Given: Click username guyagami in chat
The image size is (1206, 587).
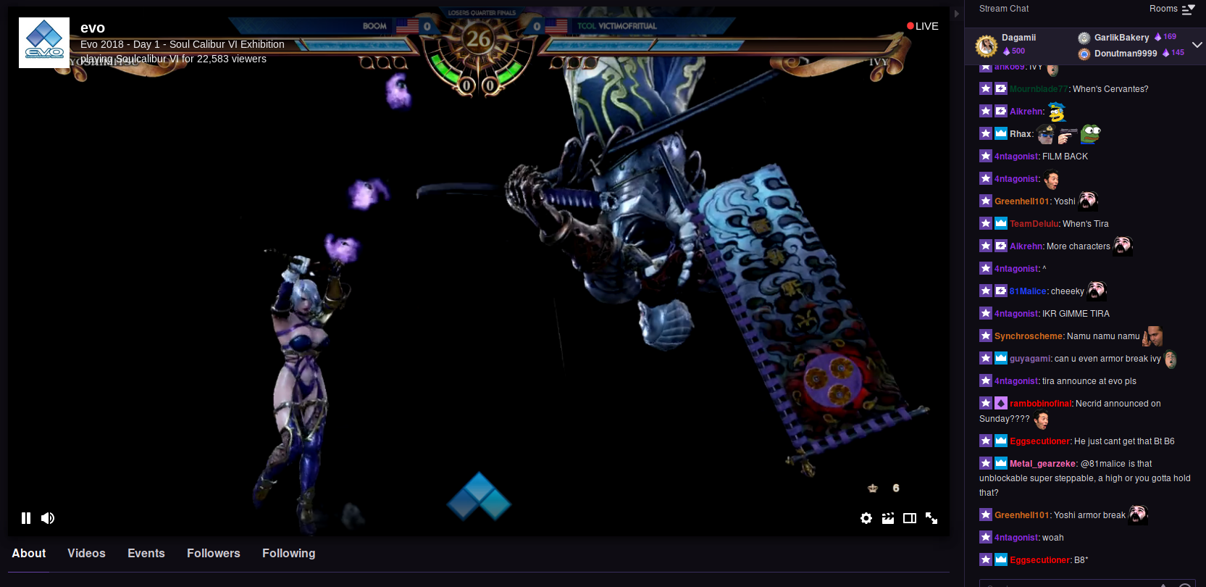Looking at the screenshot, I should [x=1030, y=359].
